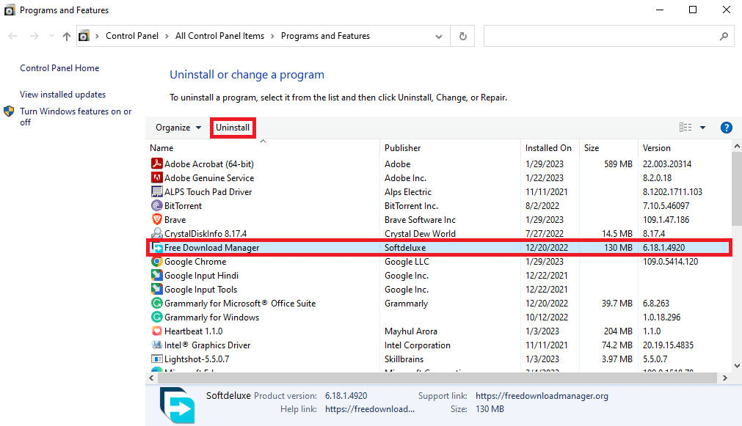742x426 pixels.
Task: Go to the Control Panel breadcrumb
Action: point(132,36)
